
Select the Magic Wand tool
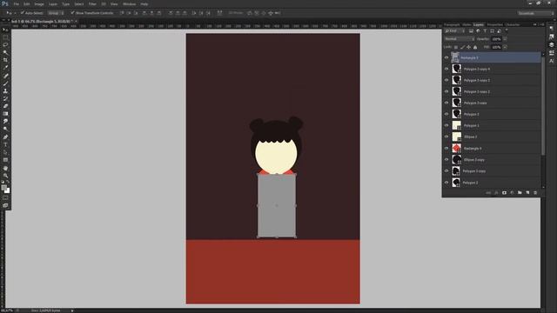pyautogui.click(x=5, y=52)
